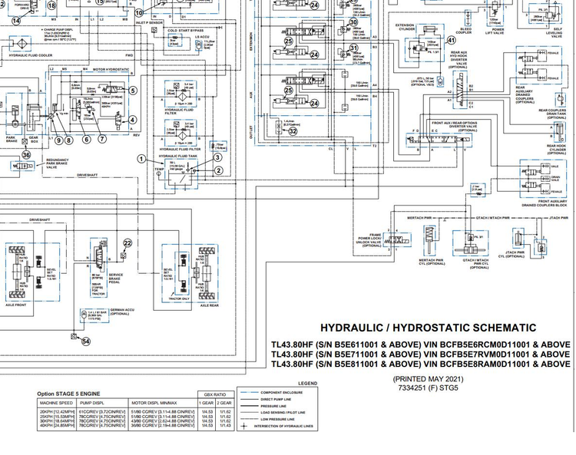Click the 'MOTOR HYDROSTATIC' label
The image size is (576, 455).
(x=111, y=69)
